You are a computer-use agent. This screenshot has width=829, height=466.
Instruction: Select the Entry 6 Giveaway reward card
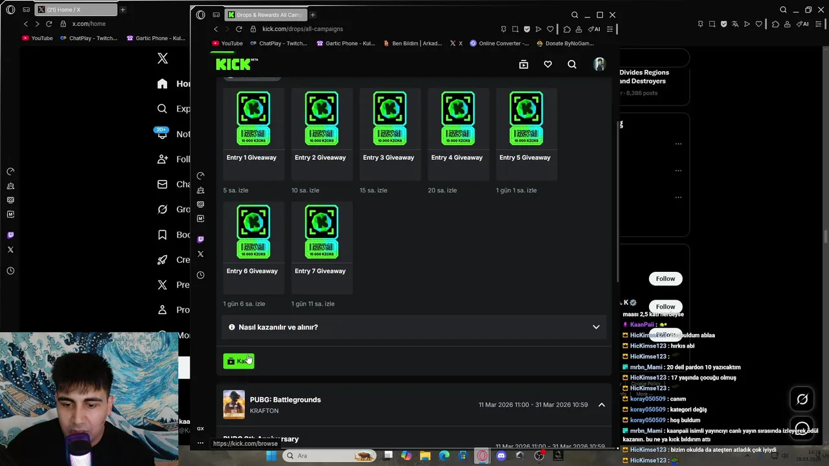click(x=253, y=247)
